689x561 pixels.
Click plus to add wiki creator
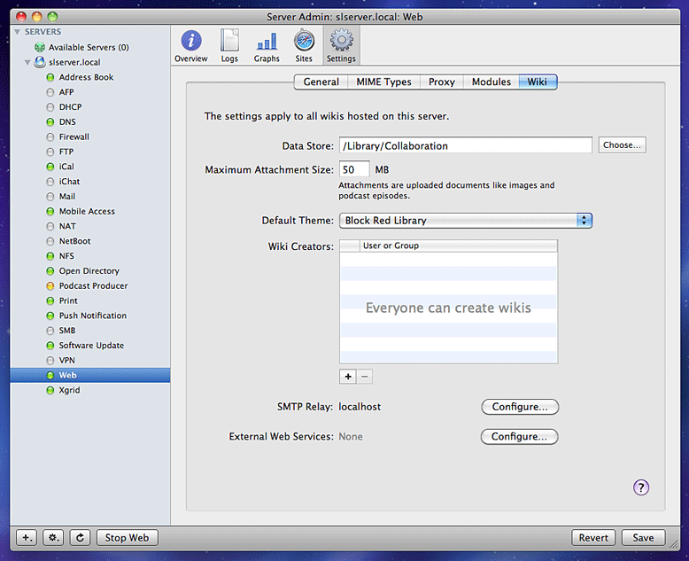click(x=347, y=377)
